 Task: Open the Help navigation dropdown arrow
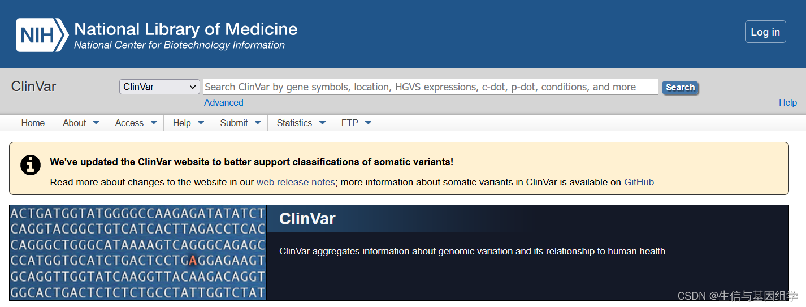click(x=201, y=123)
